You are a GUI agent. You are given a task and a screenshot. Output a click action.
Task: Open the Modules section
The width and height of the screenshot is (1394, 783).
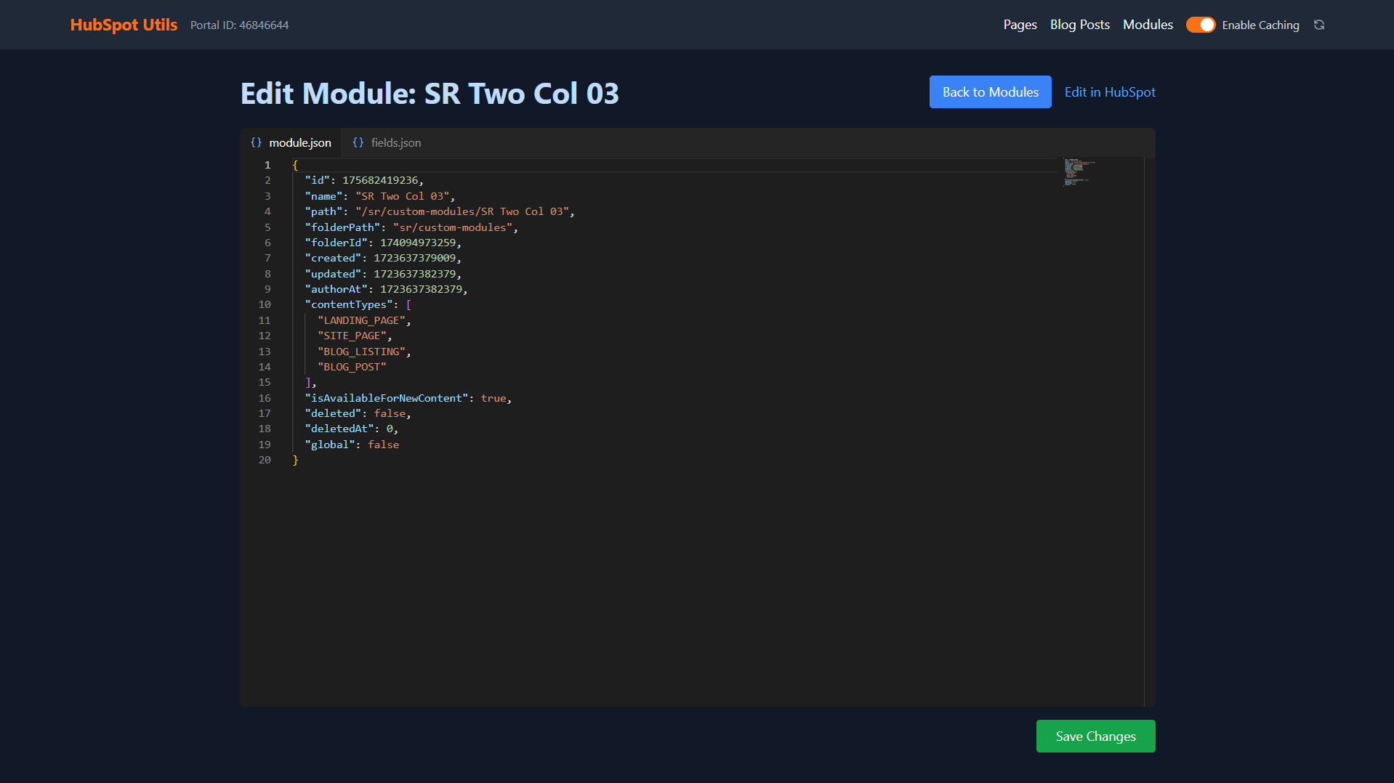[x=1147, y=24]
